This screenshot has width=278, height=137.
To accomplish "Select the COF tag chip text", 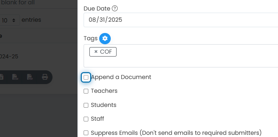I will 106,51.
